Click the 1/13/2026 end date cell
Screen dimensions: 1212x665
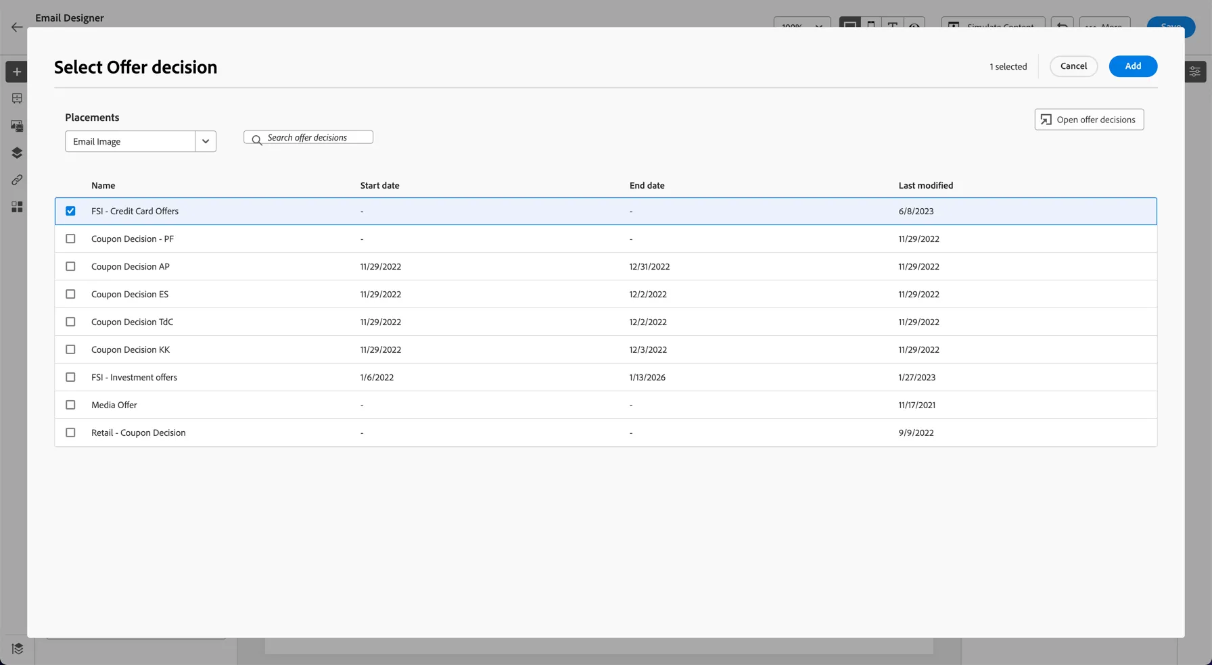(x=647, y=377)
